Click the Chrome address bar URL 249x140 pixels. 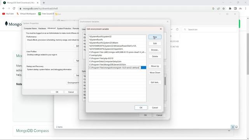coord(40,9)
